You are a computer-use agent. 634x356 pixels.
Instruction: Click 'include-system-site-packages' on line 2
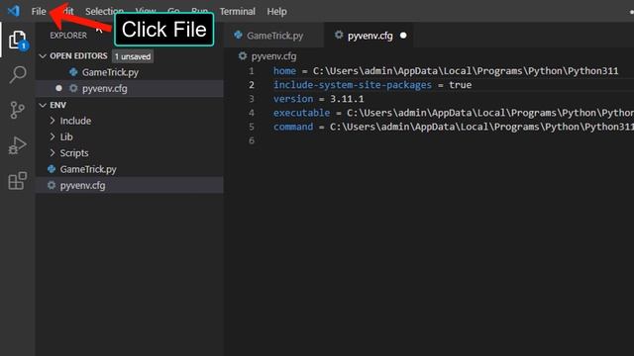[353, 85]
